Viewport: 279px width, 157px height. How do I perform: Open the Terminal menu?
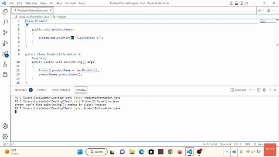[70, 3]
